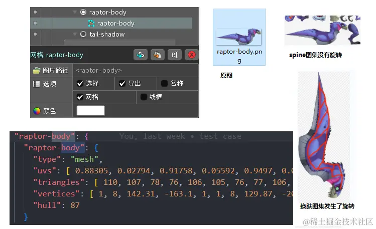Click the 颜色 color wheel icon
The image size is (376, 229).
point(37,111)
